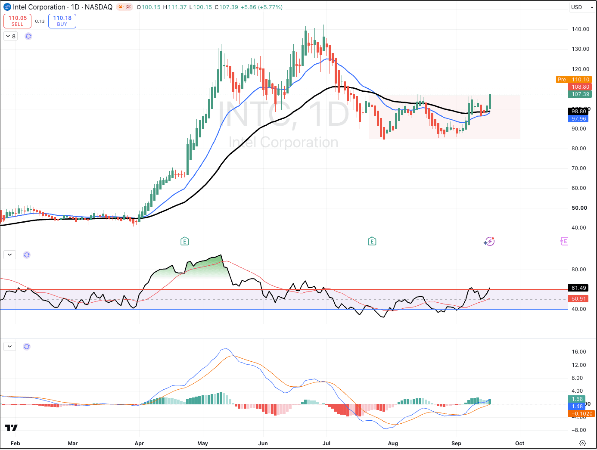
Task: Click the red 108.80 price label
Action: tap(580, 87)
